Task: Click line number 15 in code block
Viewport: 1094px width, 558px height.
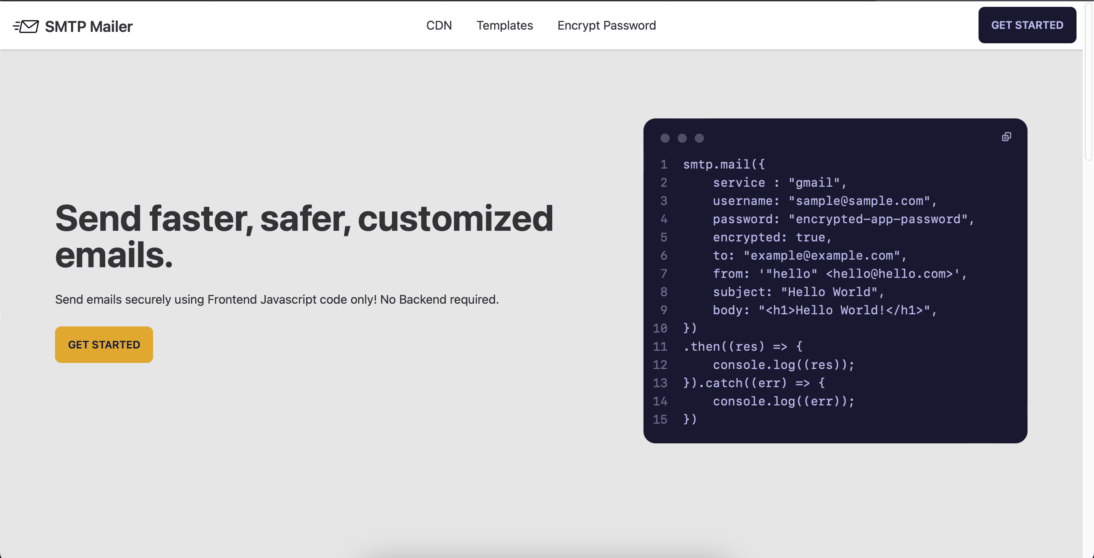Action: pos(660,419)
